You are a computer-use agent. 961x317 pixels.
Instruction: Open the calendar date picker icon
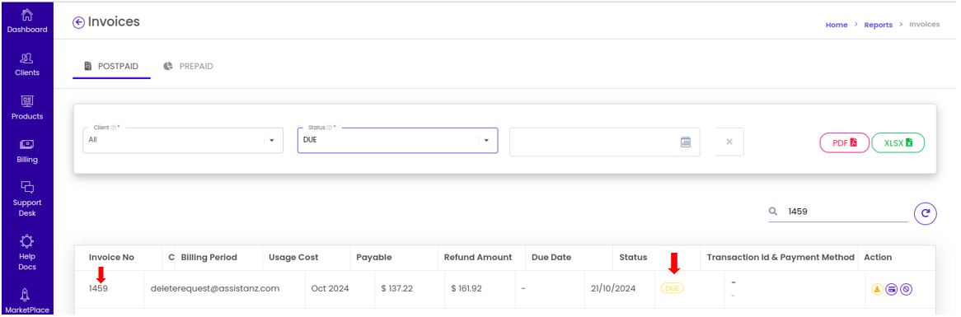click(686, 142)
